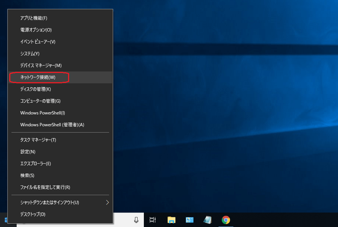Open File Explorer from the taskbar
The image size is (338, 227).
point(171,220)
